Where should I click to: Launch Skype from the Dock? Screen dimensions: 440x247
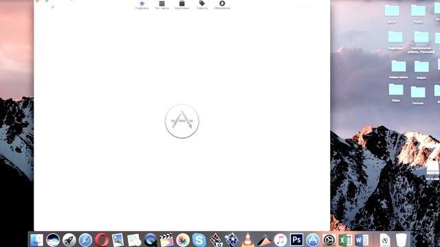pyautogui.click(x=199, y=240)
